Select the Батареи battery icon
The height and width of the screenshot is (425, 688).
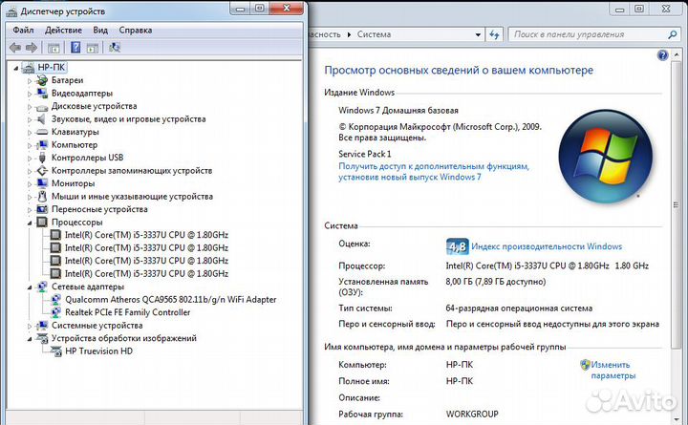click(x=42, y=80)
